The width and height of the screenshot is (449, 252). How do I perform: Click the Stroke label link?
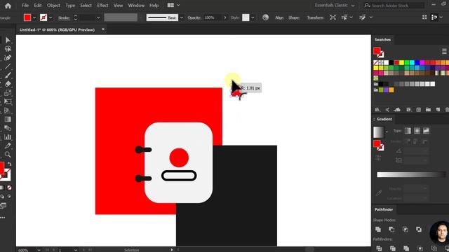(64, 17)
